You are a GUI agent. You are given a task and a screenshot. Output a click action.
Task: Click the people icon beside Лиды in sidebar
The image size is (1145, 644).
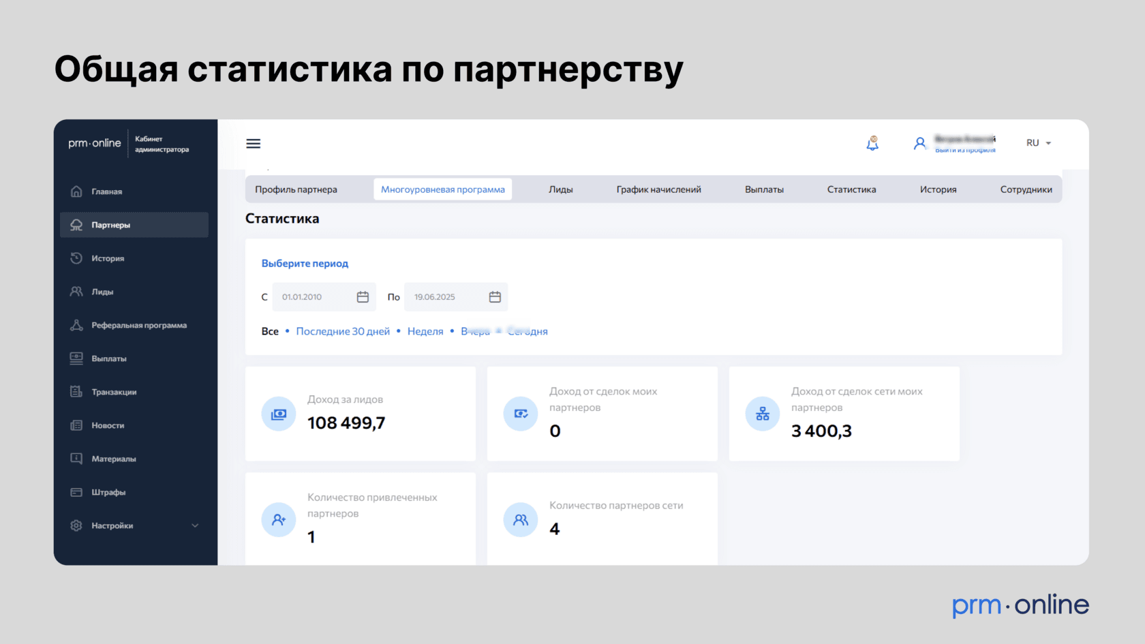pos(76,292)
